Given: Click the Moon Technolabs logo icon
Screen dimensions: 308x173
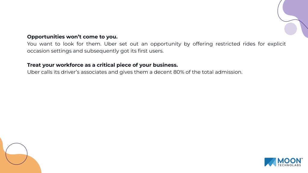Looking at the screenshot, I should pyautogui.click(x=270, y=162).
